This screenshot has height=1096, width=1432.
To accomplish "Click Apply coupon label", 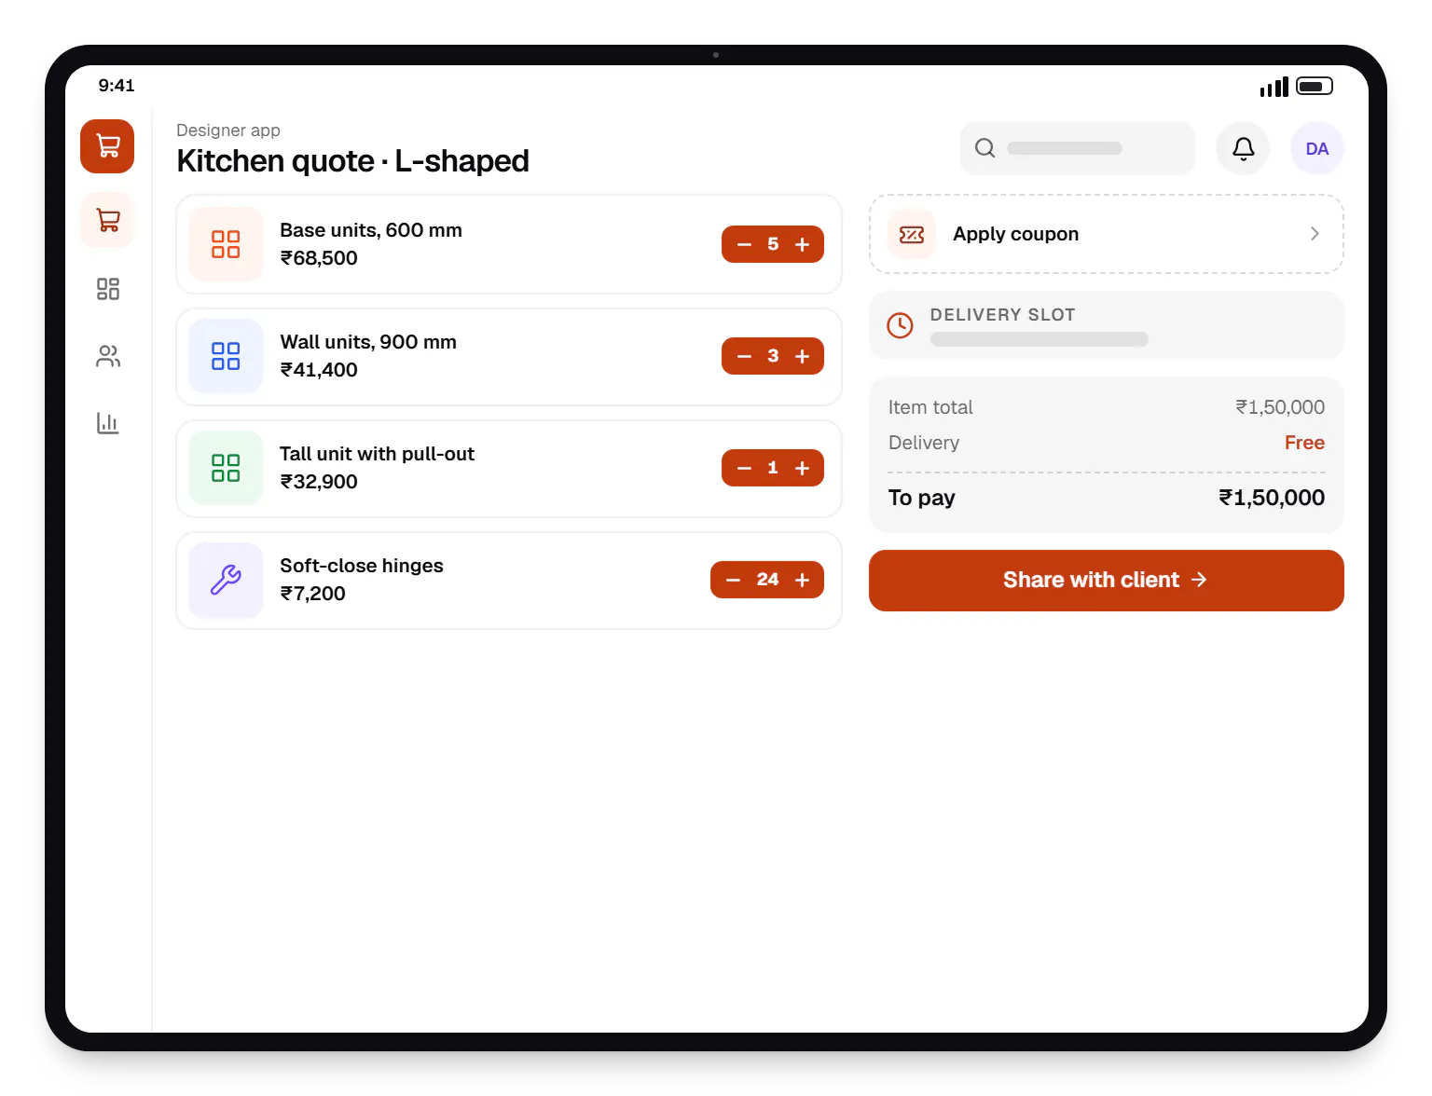I will click(x=1015, y=234).
